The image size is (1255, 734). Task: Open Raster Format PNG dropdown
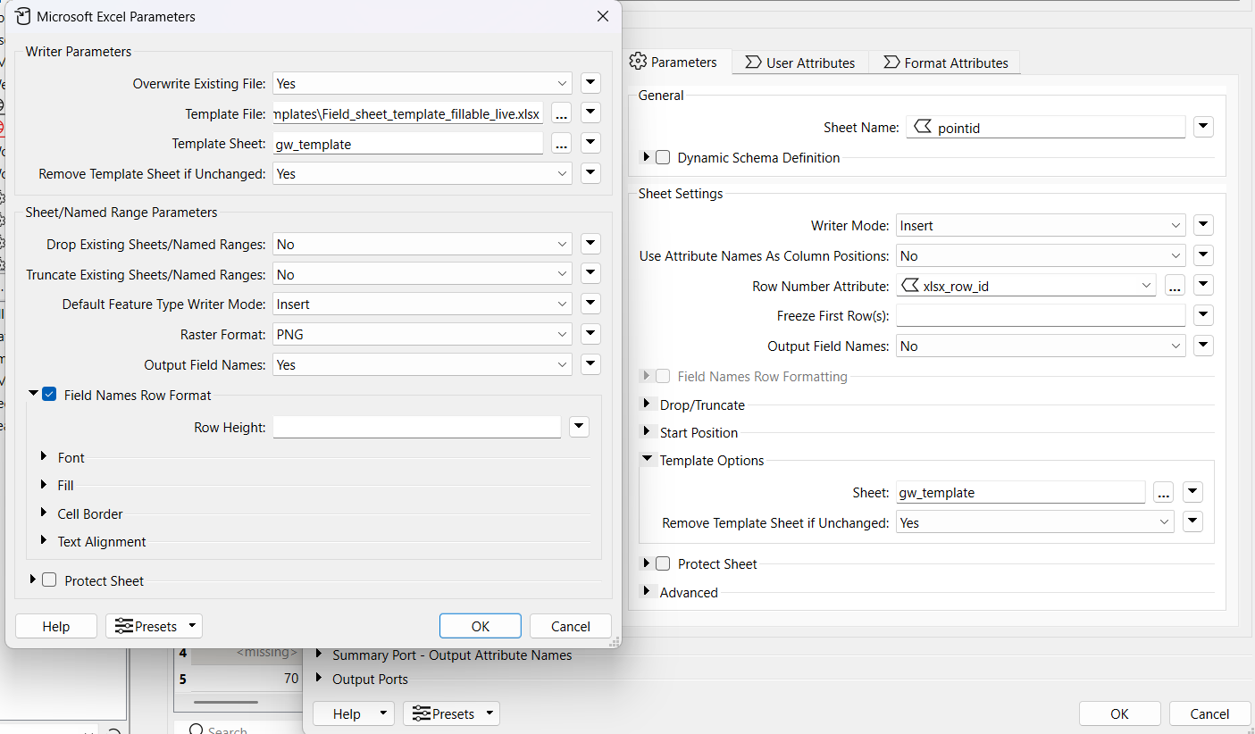423,334
